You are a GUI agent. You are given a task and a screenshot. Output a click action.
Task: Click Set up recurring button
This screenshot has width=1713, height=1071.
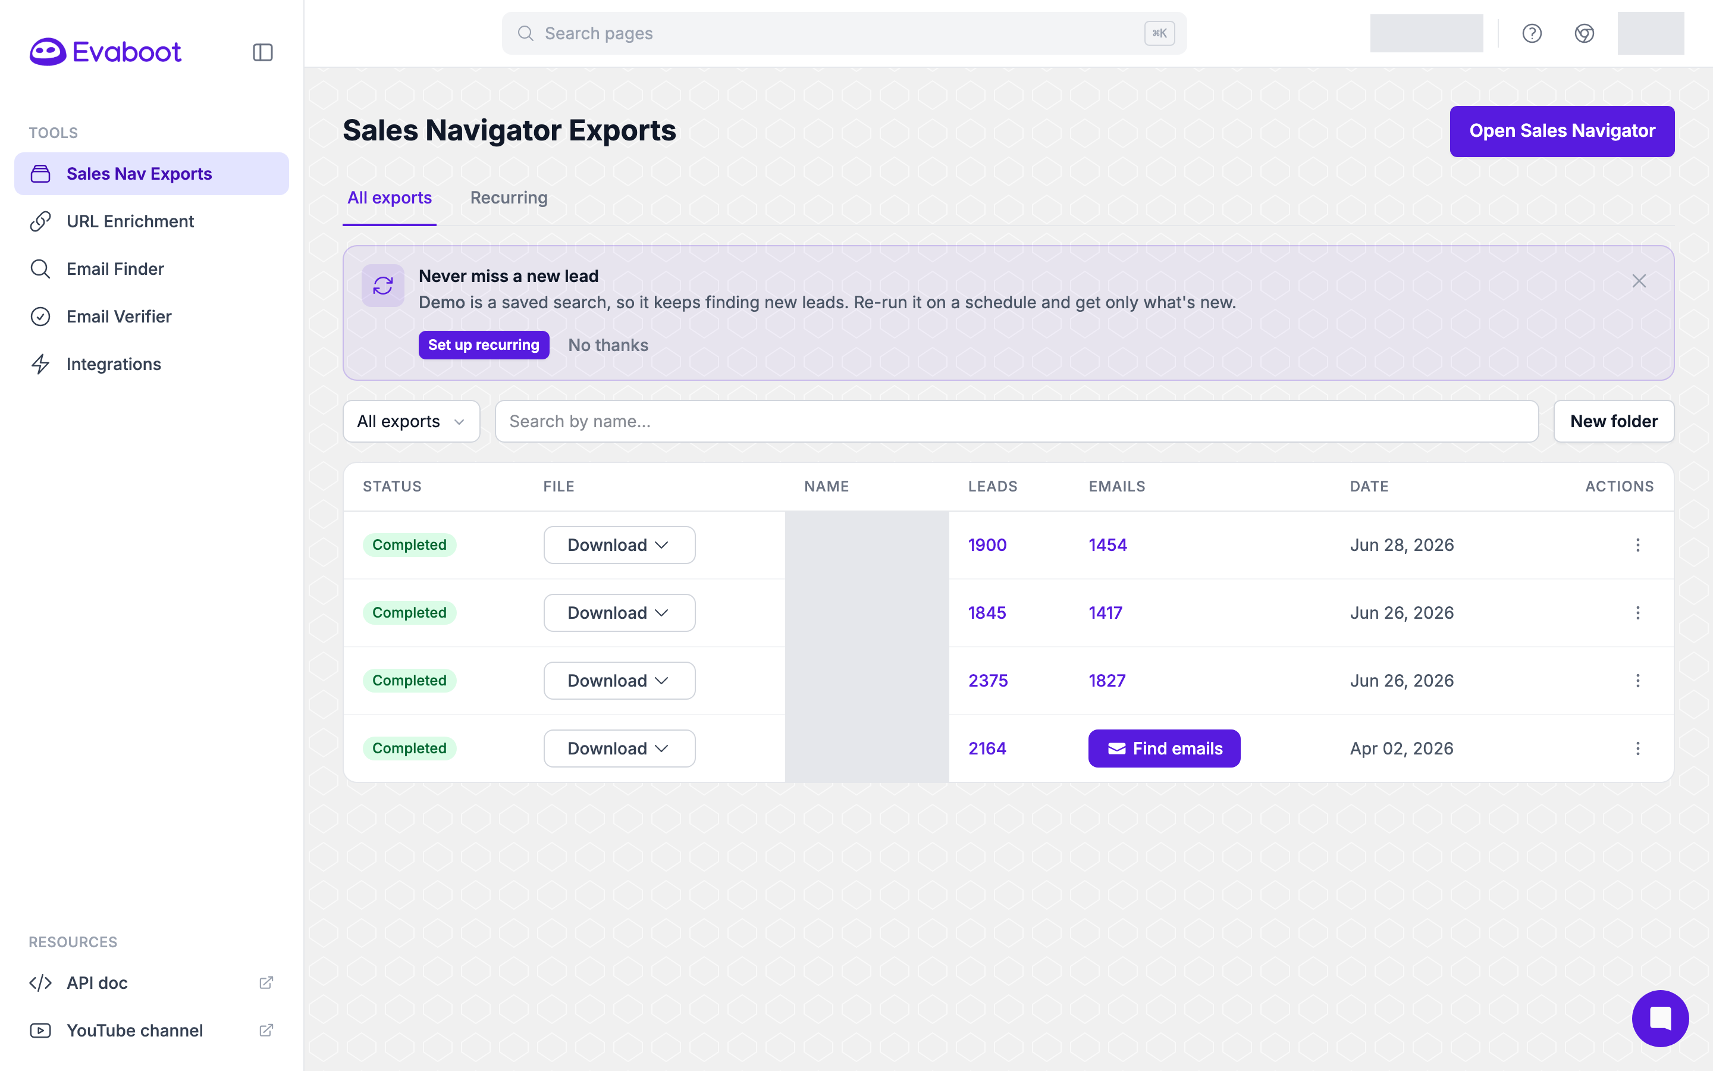click(x=484, y=345)
